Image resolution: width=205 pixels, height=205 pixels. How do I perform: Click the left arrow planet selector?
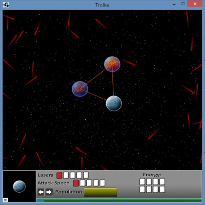pos(41,192)
